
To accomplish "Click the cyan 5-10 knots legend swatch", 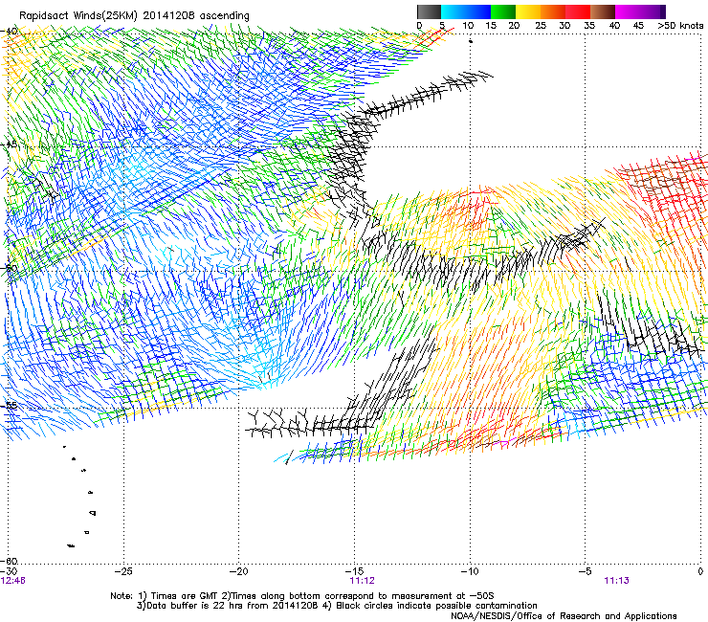I will 454,11.
